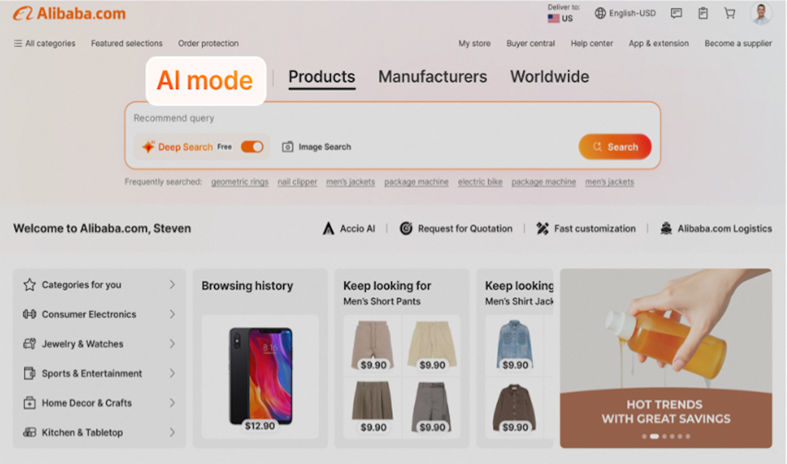Click the Consumer Electronics category icon
This screenshot has height=464, width=787.
(x=30, y=314)
